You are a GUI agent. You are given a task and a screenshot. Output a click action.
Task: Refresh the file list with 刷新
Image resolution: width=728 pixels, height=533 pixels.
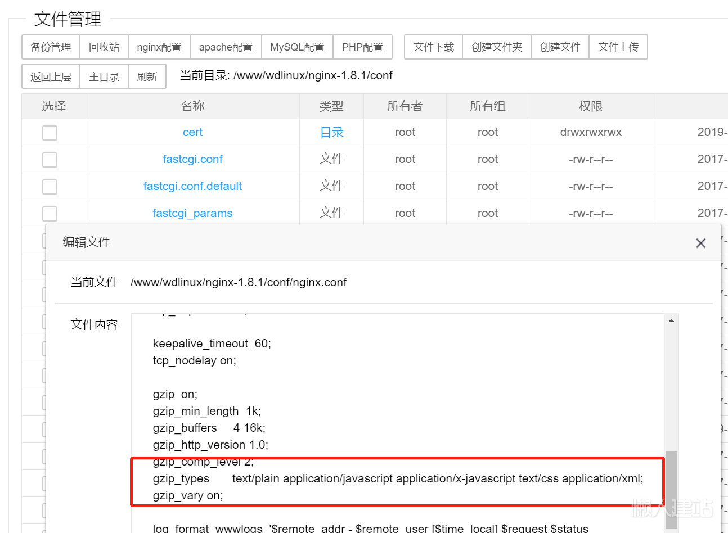[147, 75]
